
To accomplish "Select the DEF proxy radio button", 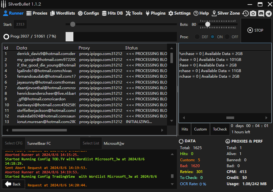I will point(197,37).
